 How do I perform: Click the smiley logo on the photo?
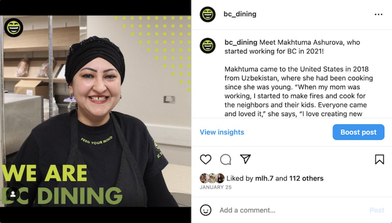click(x=14, y=27)
